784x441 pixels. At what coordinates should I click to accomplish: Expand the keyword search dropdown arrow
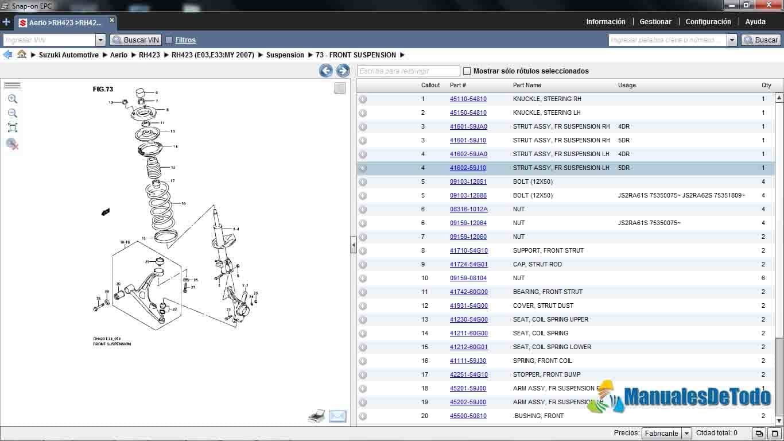click(x=732, y=40)
